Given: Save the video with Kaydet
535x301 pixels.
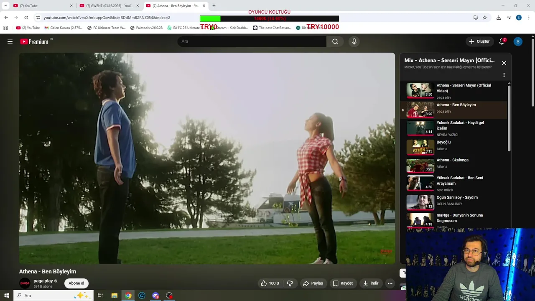Looking at the screenshot, I should [x=343, y=283].
